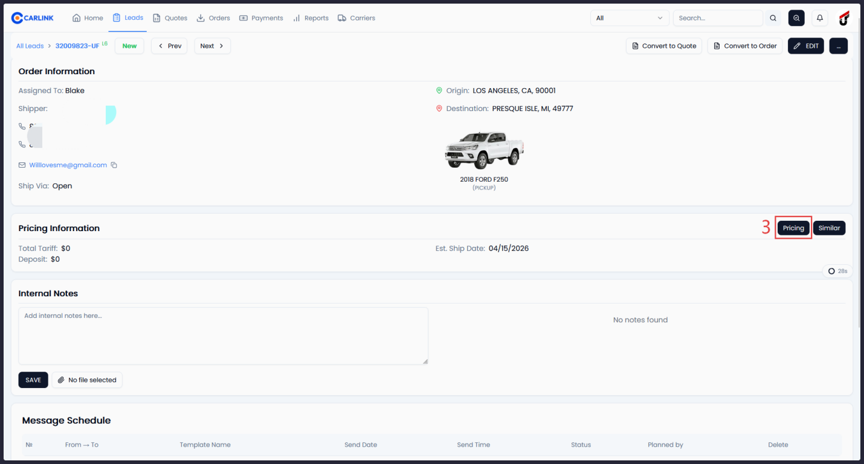This screenshot has height=464, width=864.
Task: Switch to the Quotes tab
Action: (x=170, y=17)
